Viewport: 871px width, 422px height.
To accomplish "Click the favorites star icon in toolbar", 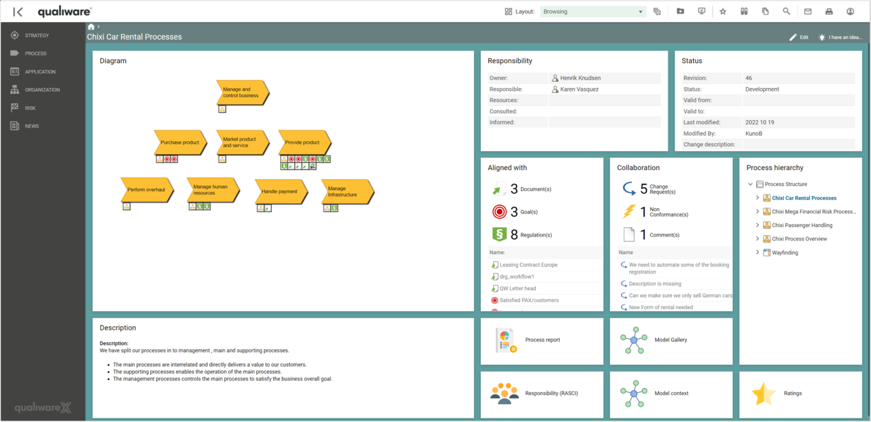I will coord(723,11).
